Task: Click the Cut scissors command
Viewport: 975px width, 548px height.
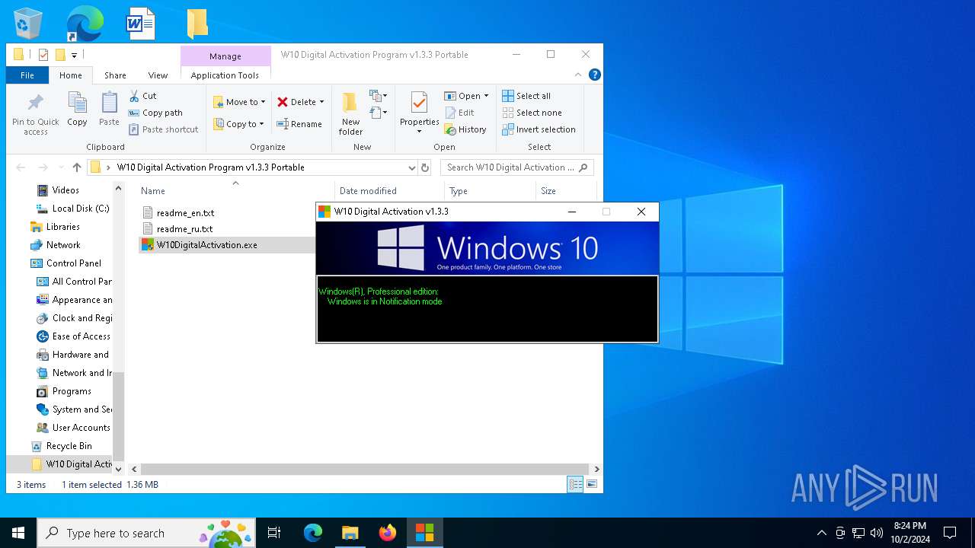Action: click(142, 96)
